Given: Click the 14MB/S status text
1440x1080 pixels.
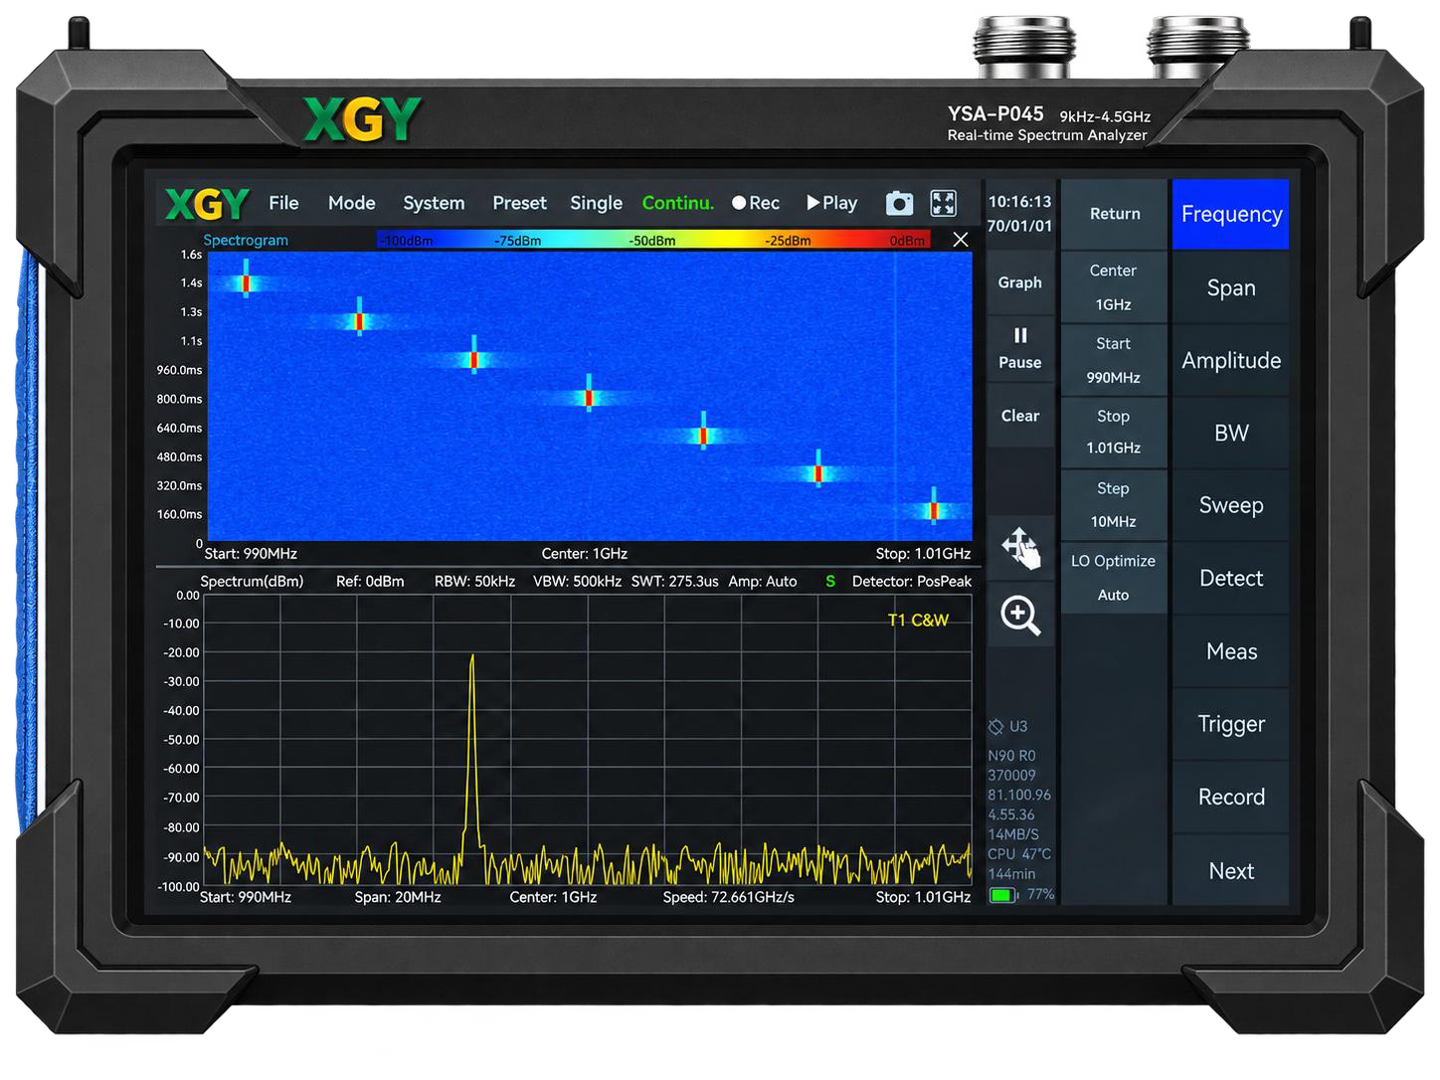Looking at the screenshot, I should point(1013,834).
